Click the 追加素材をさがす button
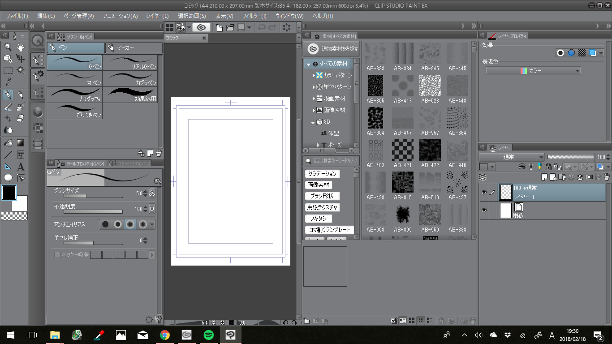Viewport: 612px width, 344px height. (x=332, y=49)
